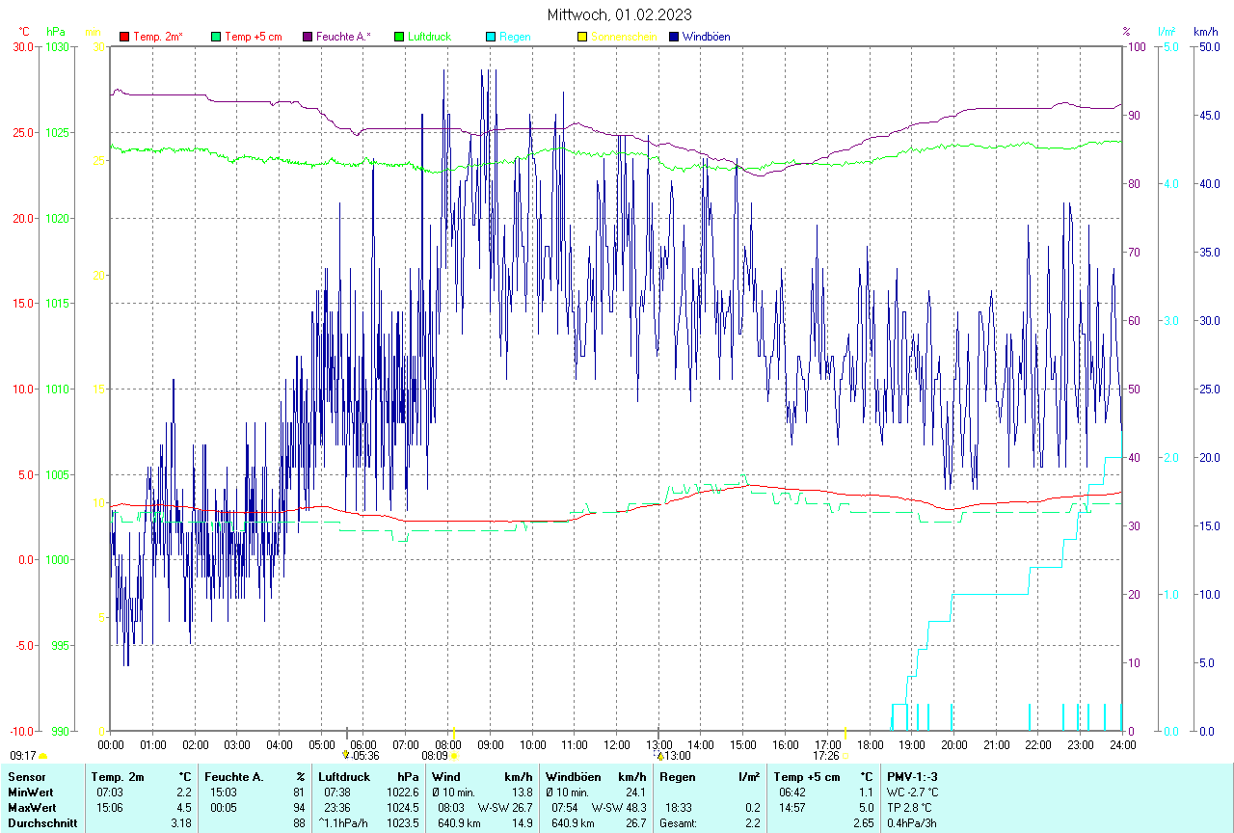Click the PMV-1:-3 header in table

pyautogui.click(x=912, y=776)
